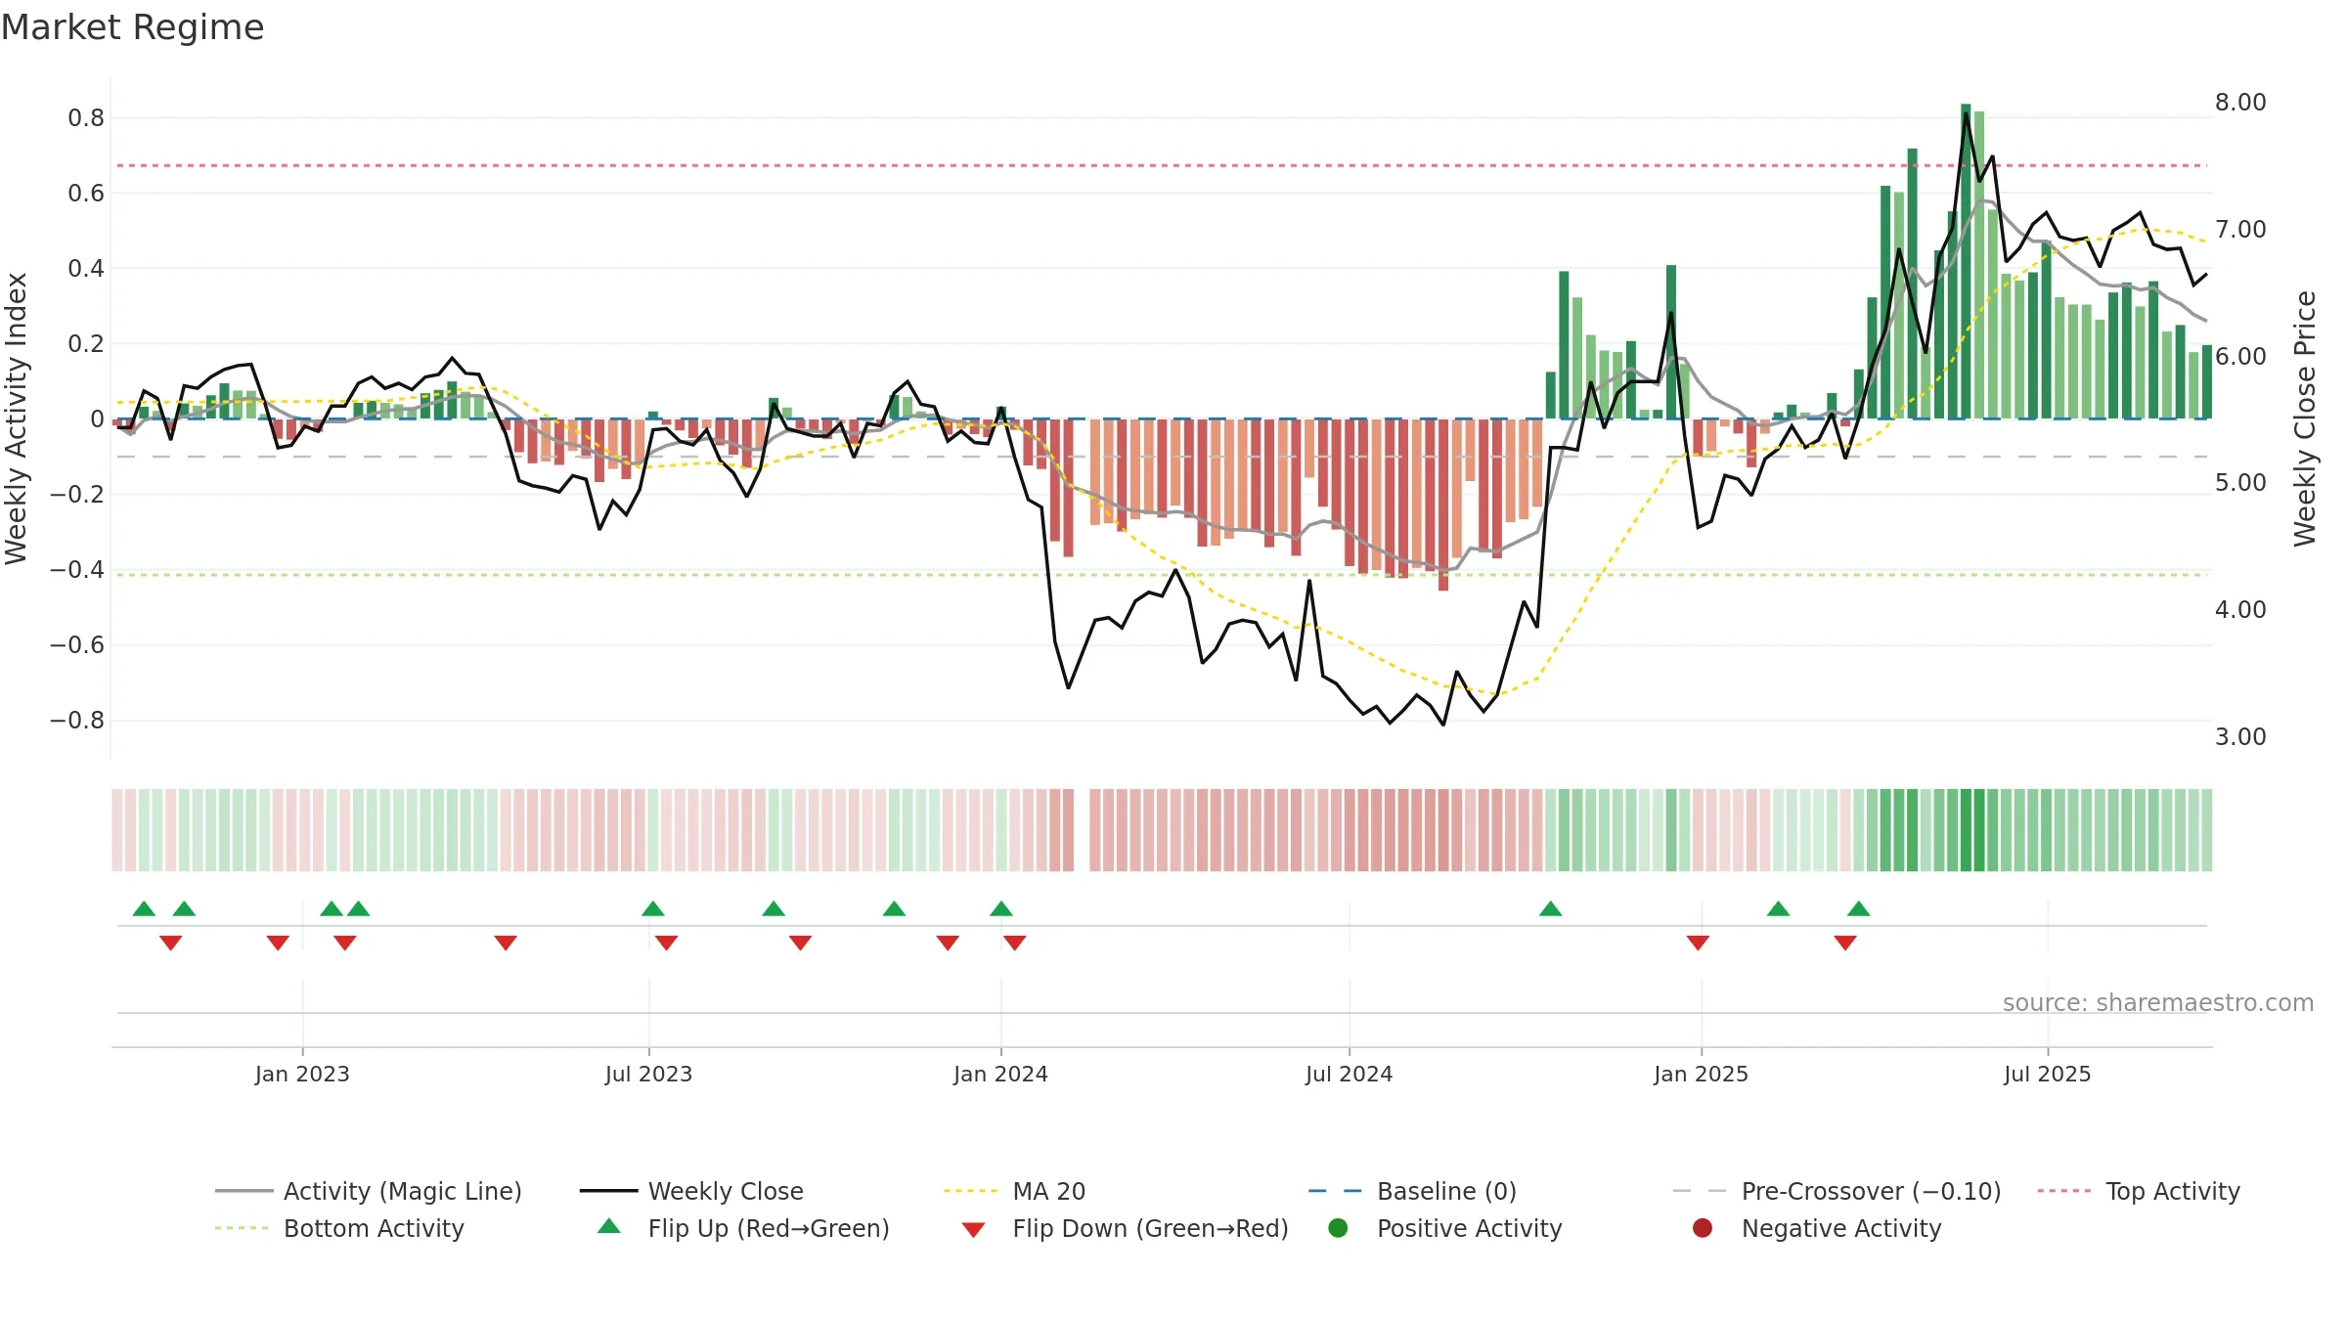The image size is (2347, 1320).
Task: Click the Jan 2024 x-axis label
Action: (x=1001, y=1074)
